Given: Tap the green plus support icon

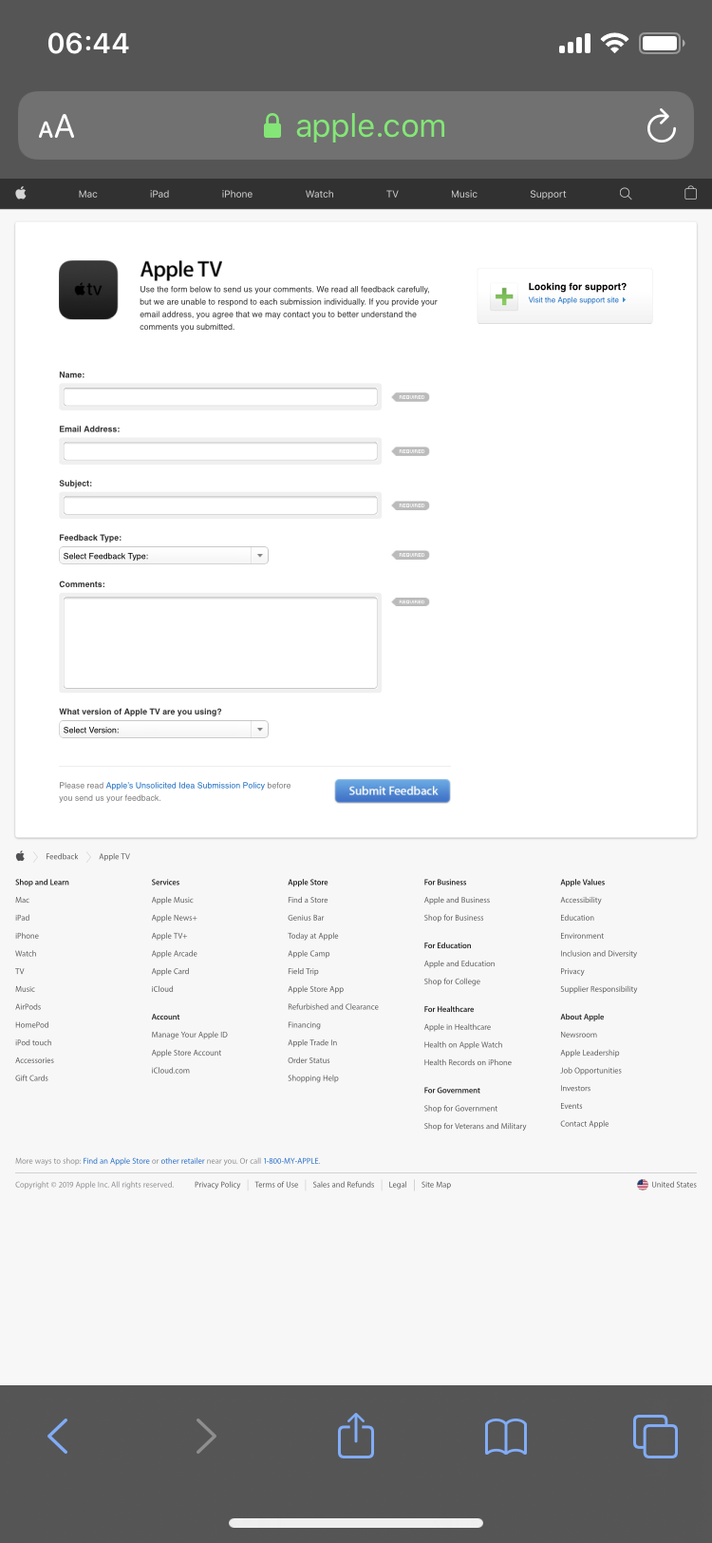Looking at the screenshot, I should tap(504, 296).
